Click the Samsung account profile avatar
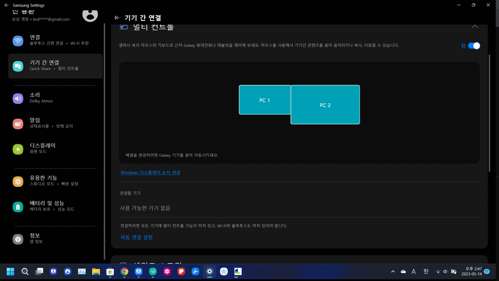The image size is (499, 281). 90,14
